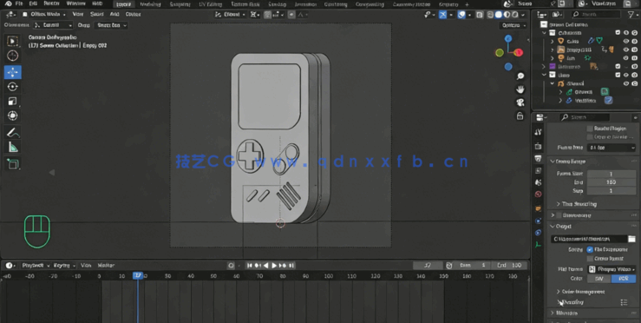Jump to the timeline start frame
The height and width of the screenshot is (323, 641).
coord(250,266)
